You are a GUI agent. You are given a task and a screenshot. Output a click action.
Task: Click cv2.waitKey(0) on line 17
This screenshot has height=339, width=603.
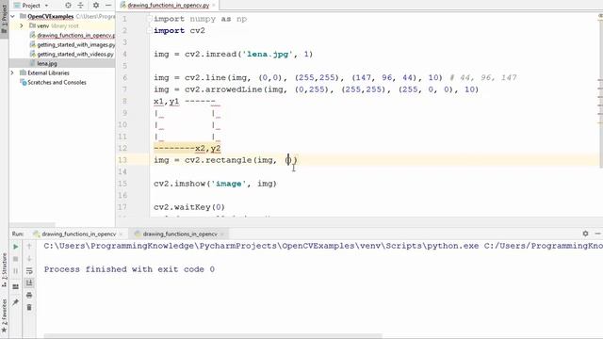[189, 207]
